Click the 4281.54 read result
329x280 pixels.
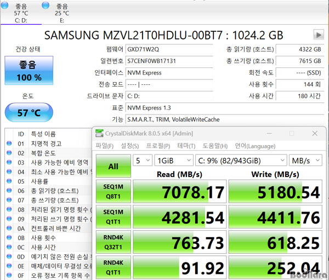tap(180, 216)
